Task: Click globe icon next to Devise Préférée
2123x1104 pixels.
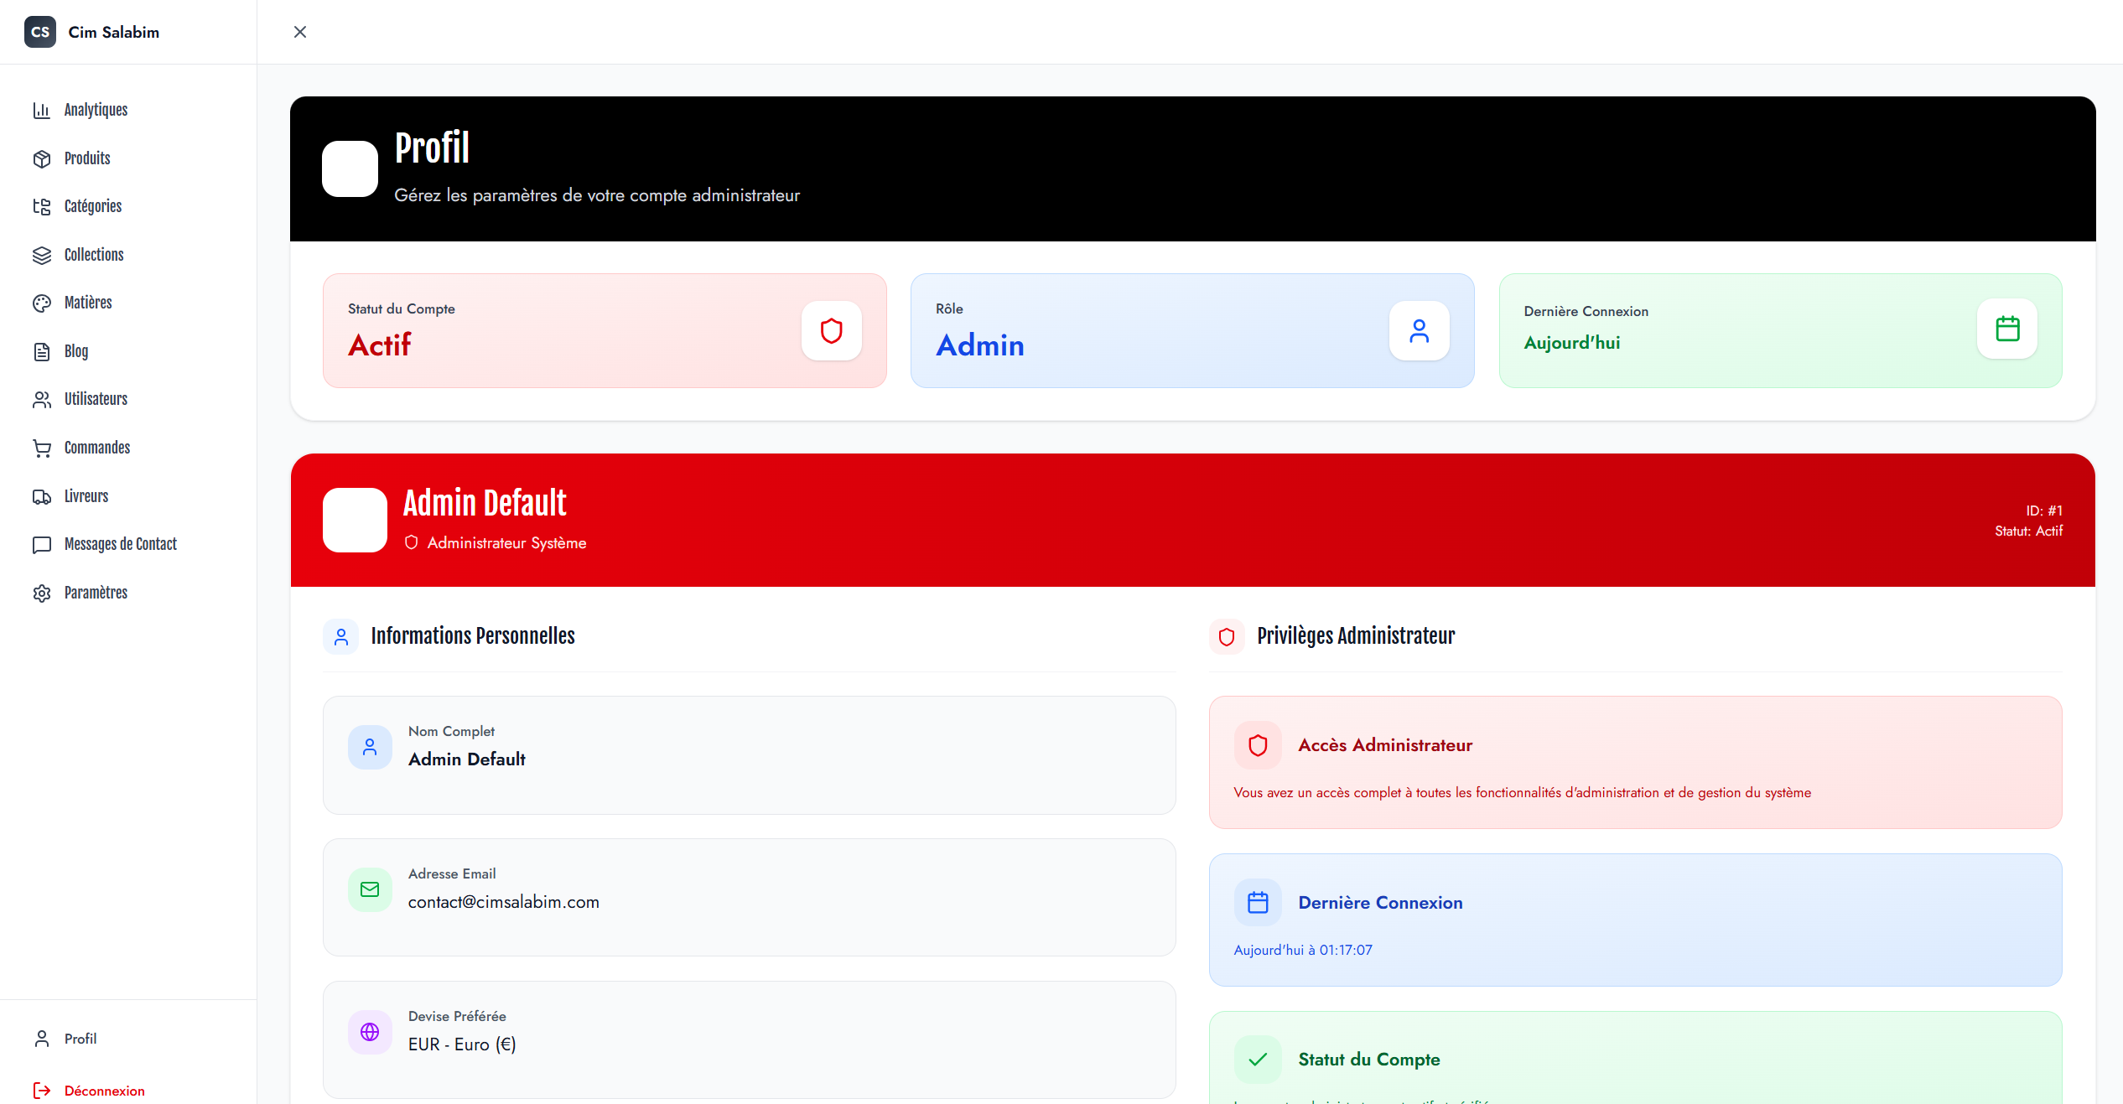Action: (370, 1032)
